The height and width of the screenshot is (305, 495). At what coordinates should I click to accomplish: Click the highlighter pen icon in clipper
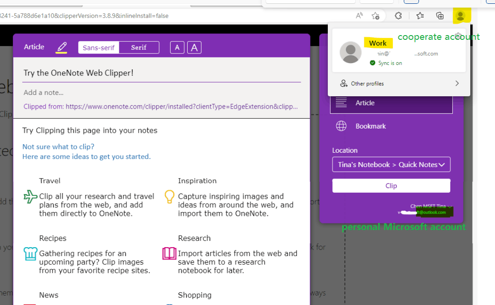coord(62,47)
